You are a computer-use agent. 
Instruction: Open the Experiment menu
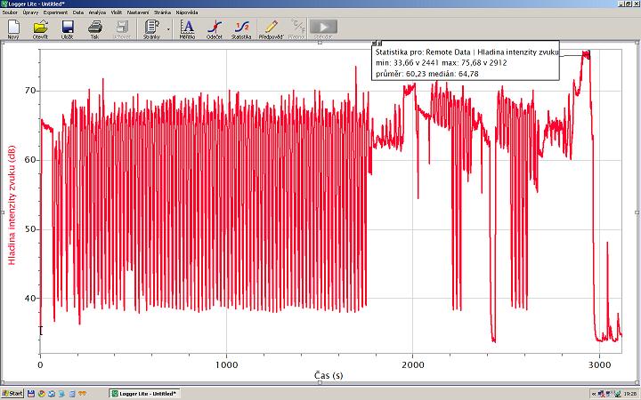(x=55, y=12)
